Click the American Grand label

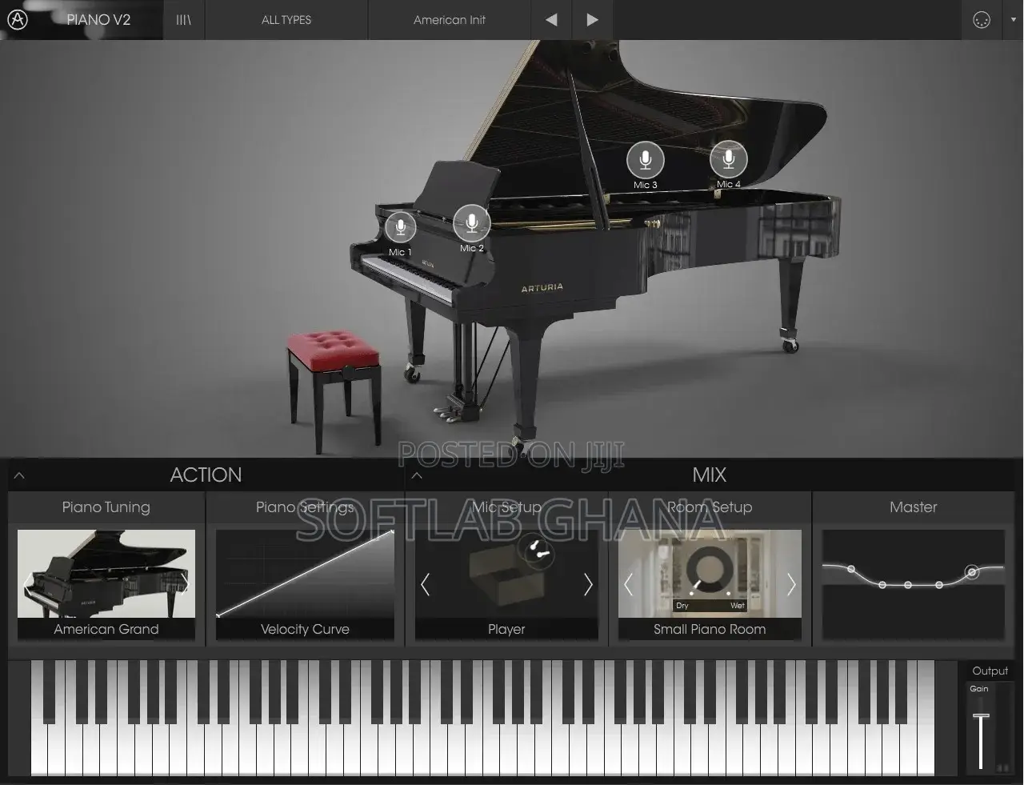[106, 629]
